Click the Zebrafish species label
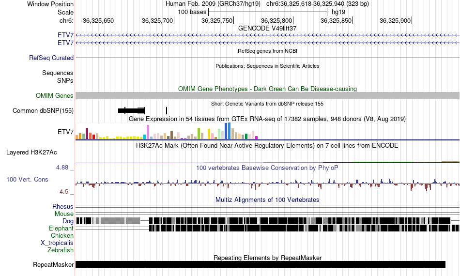The height and width of the screenshot is (276, 460). pyautogui.click(x=61, y=250)
